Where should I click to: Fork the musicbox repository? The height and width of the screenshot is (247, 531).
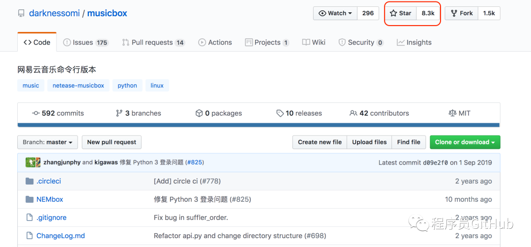[462, 13]
